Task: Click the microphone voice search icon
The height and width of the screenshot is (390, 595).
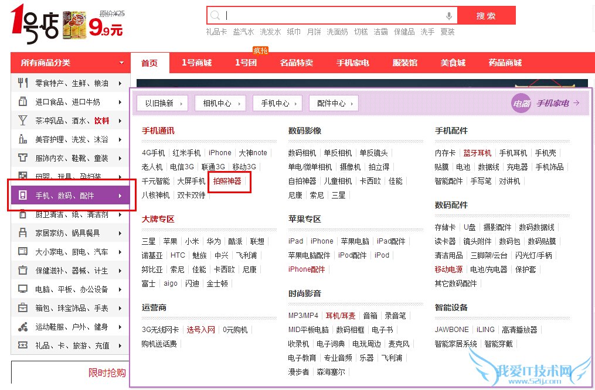Action: point(449,16)
